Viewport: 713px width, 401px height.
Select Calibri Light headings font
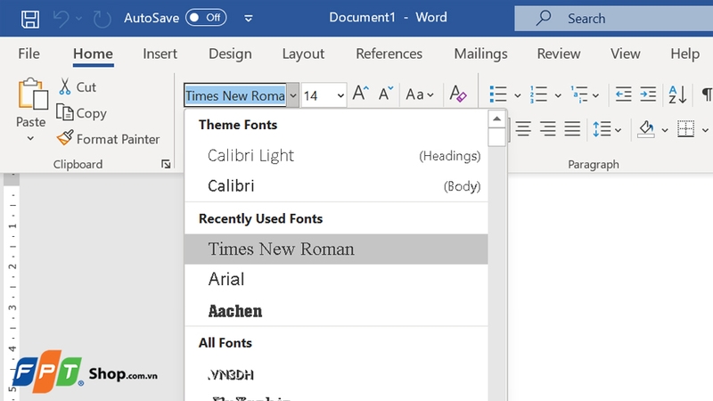tap(250, 155)
